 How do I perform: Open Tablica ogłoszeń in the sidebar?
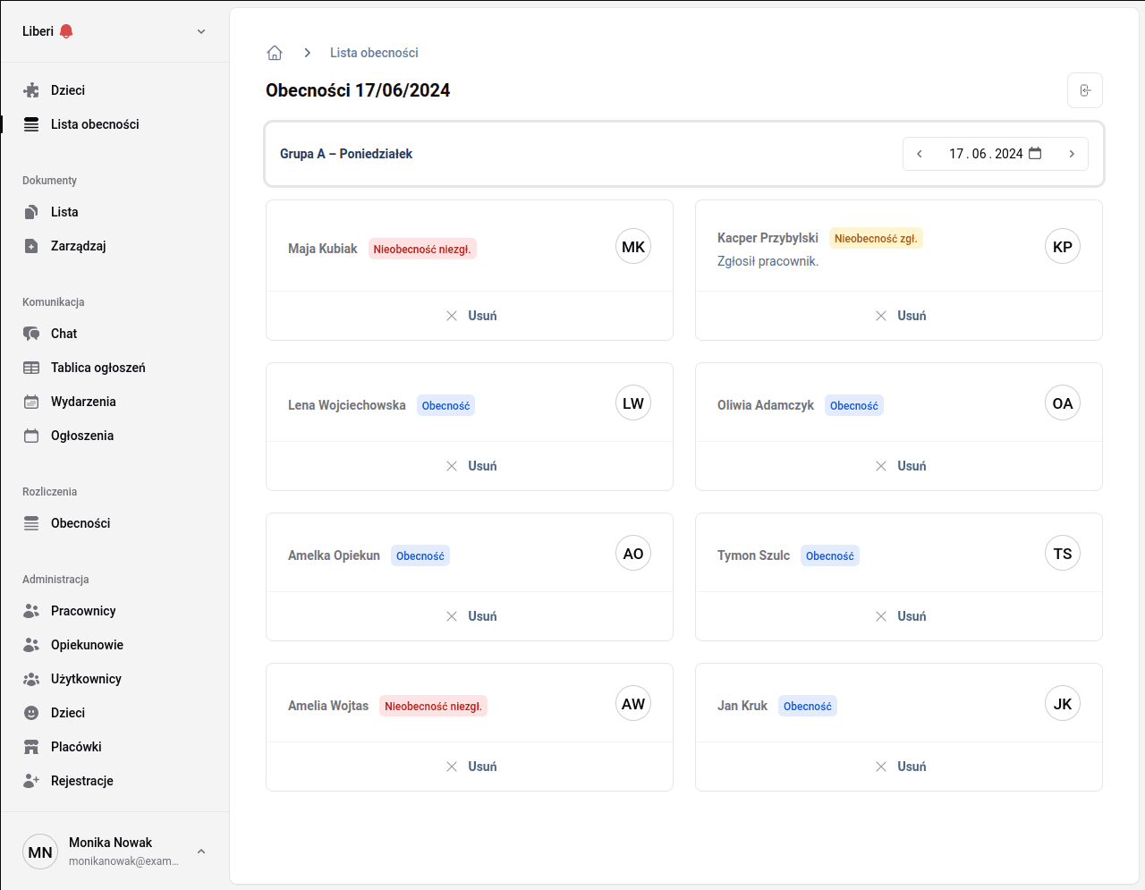point(98,368)
